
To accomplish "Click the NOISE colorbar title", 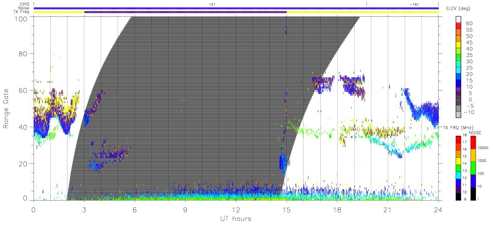I will click(476, 133).
